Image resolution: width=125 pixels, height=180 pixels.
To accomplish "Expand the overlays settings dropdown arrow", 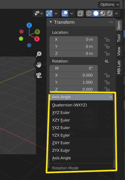I will pos(72,13).
